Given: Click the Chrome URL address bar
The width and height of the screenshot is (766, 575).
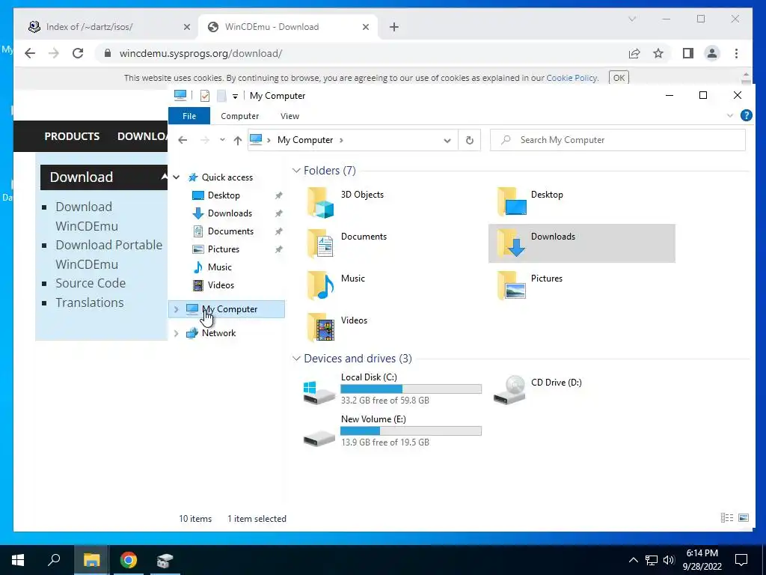Looking at the screenshot, I should [361, 53].
